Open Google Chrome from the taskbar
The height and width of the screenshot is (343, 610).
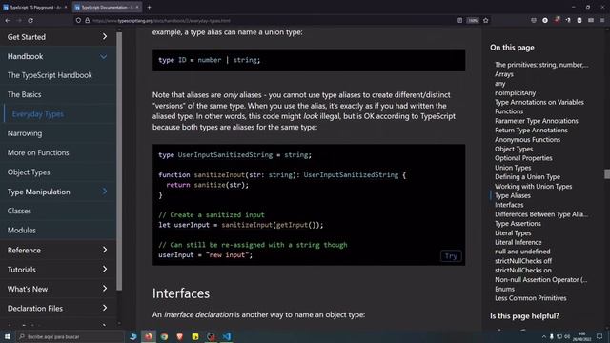tap(164, 336)
